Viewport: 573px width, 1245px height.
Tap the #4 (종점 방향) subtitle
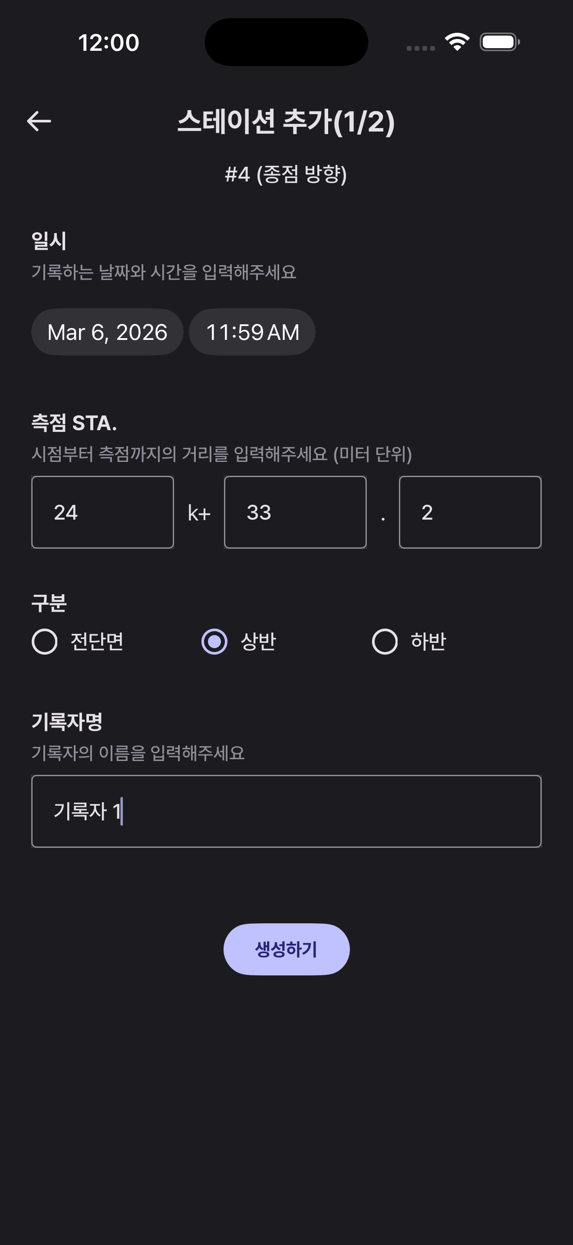286,174
